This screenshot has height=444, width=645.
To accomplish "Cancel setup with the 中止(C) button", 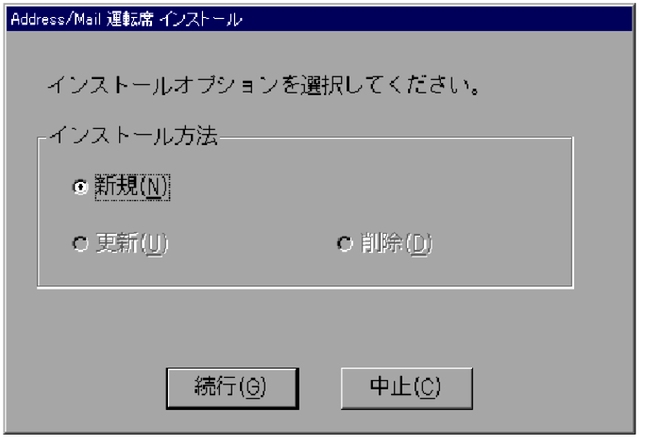I will pos(407,388).
